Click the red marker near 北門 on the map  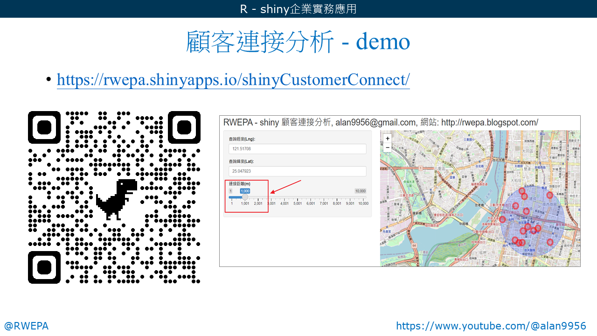coord(502,218)
